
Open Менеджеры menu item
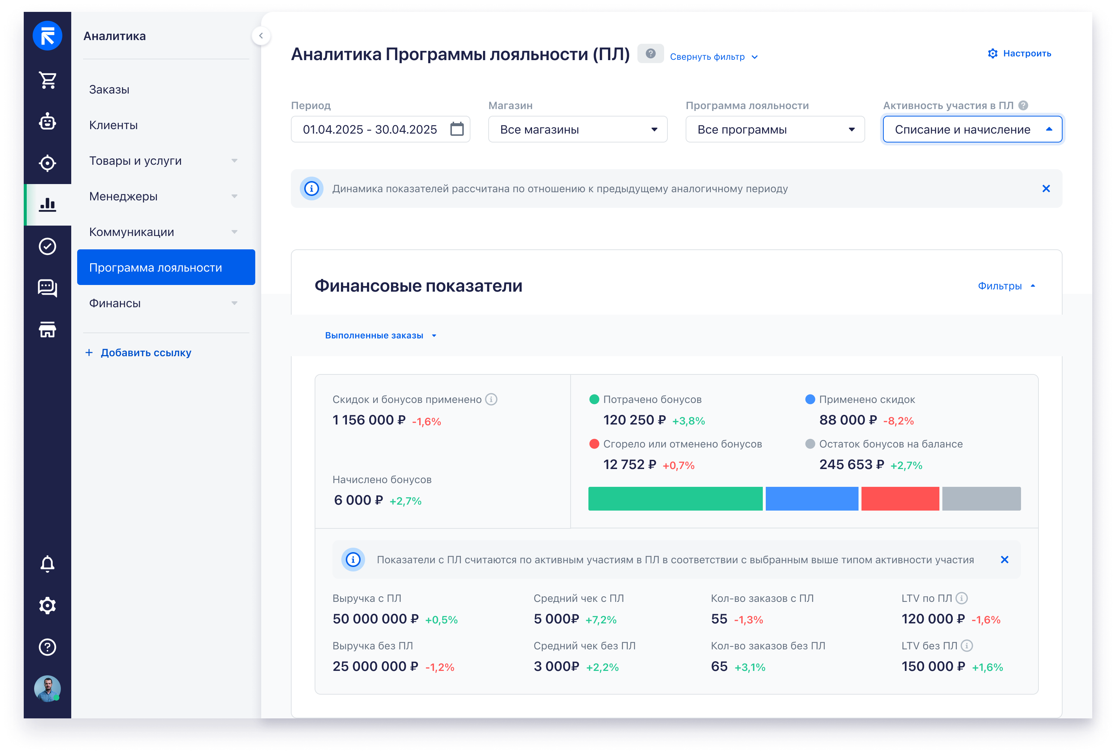click(166, 196)
